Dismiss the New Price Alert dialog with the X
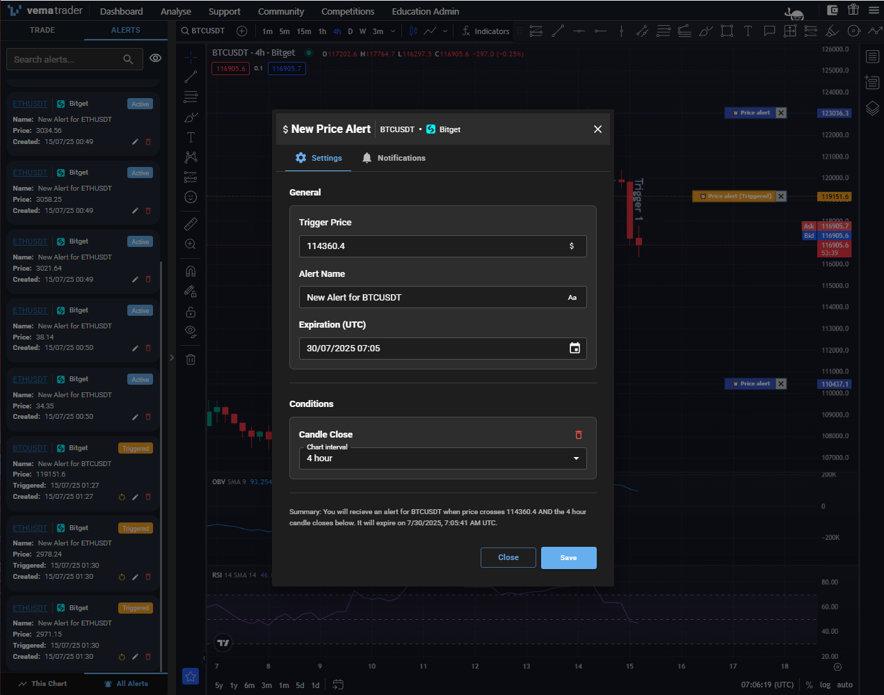This screenshot has height=695, width=884. point(597,129)
